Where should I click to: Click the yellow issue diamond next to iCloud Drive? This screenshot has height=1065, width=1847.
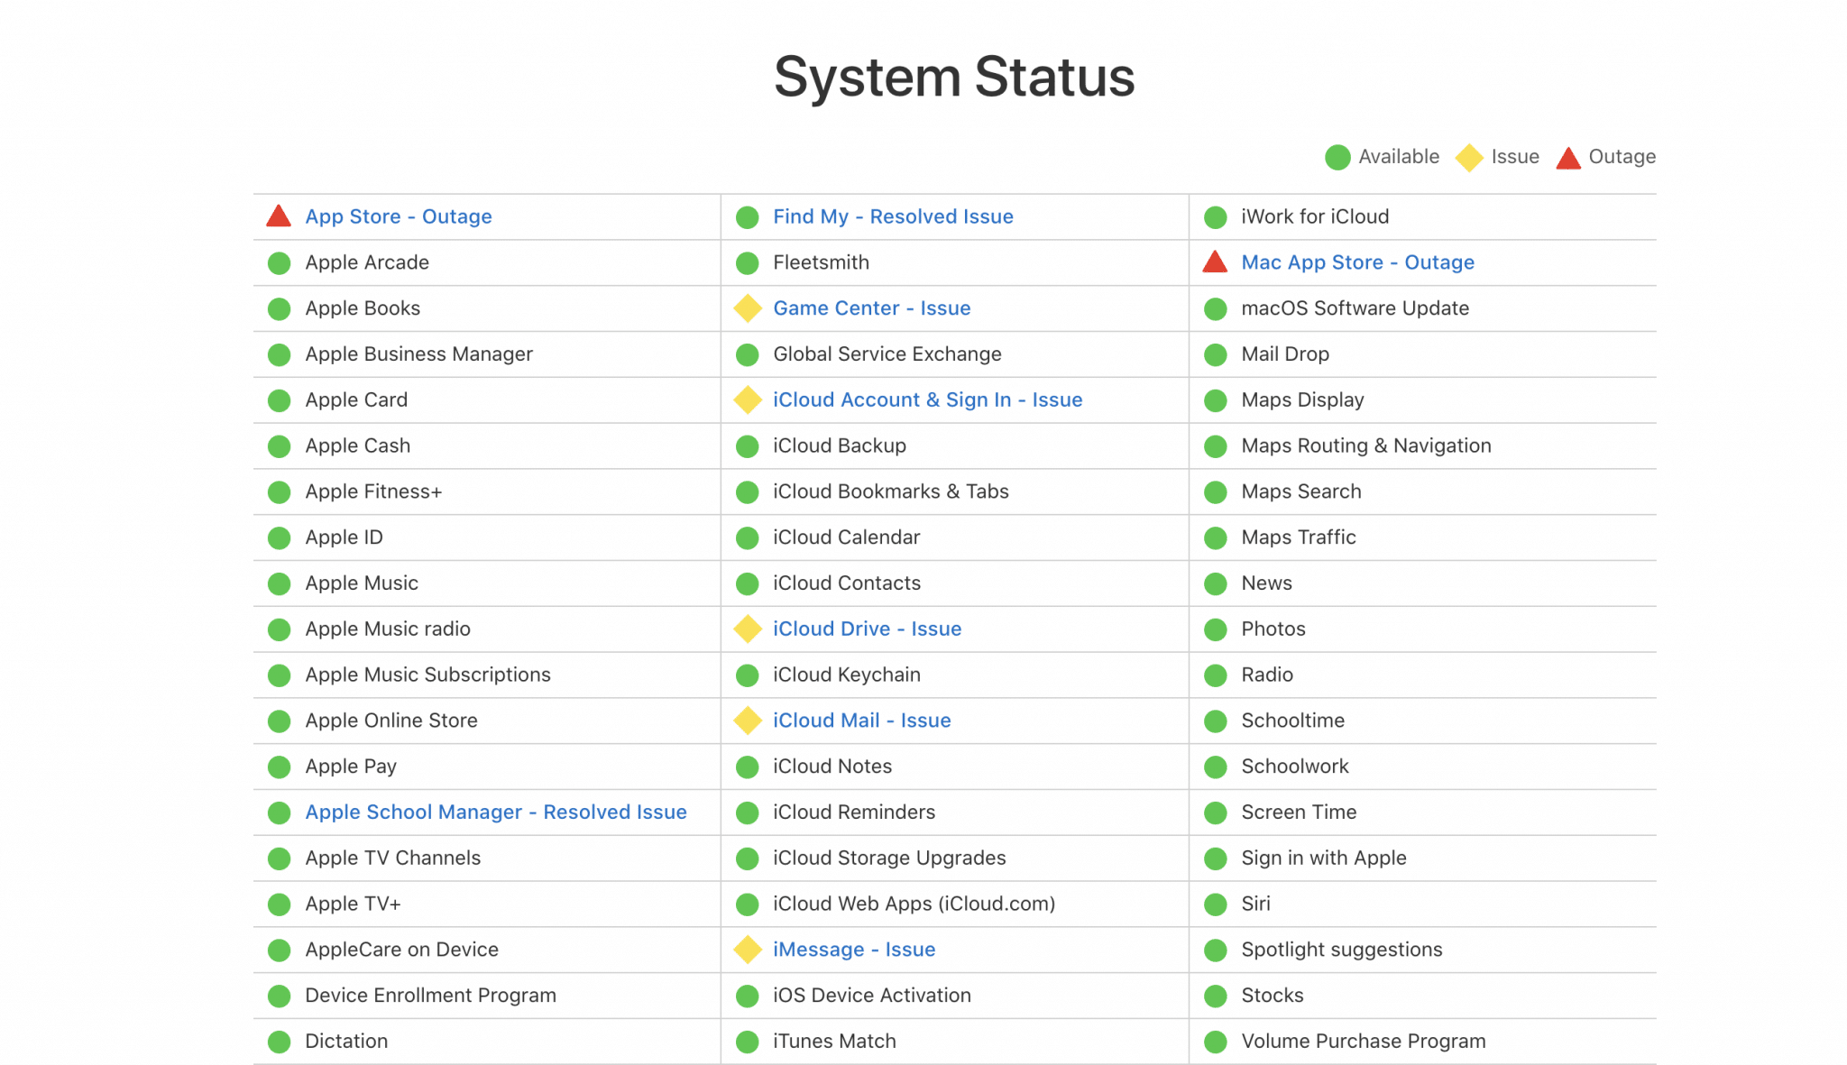point(748,629)
